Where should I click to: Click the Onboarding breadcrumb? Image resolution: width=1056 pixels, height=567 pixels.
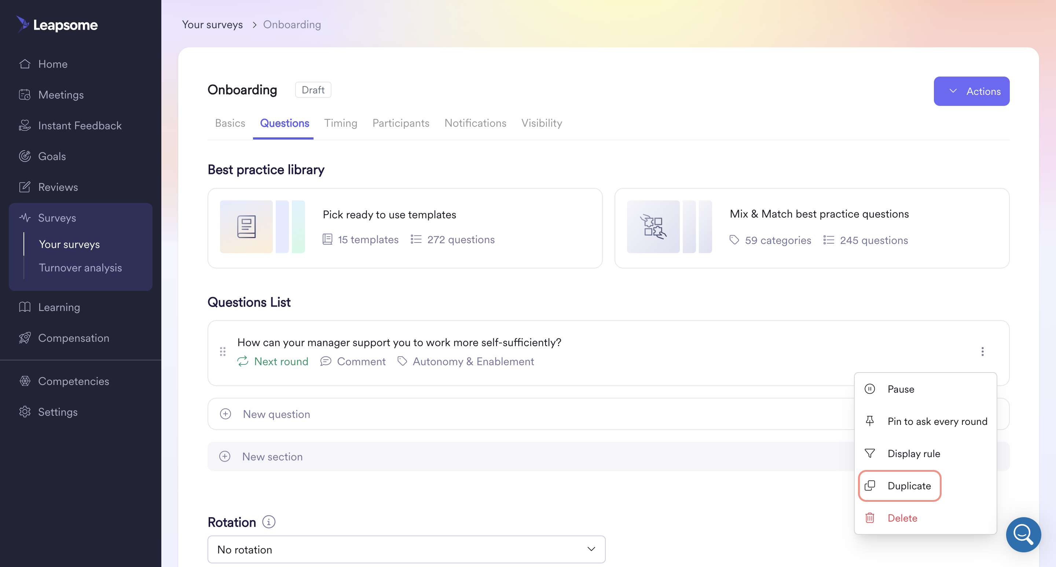(292, 25)
